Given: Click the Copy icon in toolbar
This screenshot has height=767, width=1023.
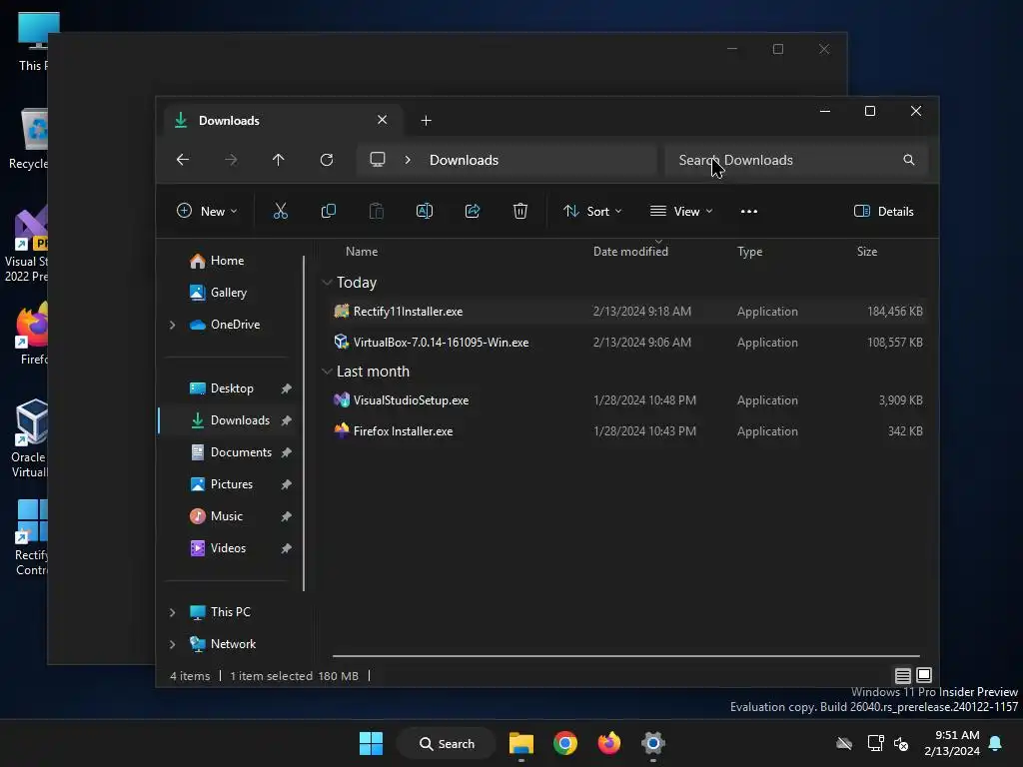Looking at the screenshot, I should point(328,211).
